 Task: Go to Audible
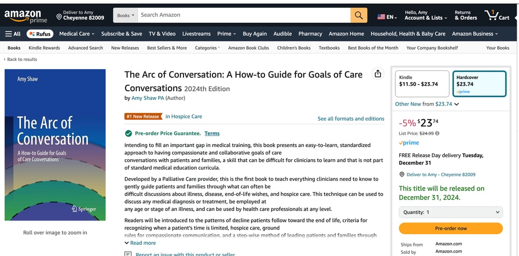(282, 34)
